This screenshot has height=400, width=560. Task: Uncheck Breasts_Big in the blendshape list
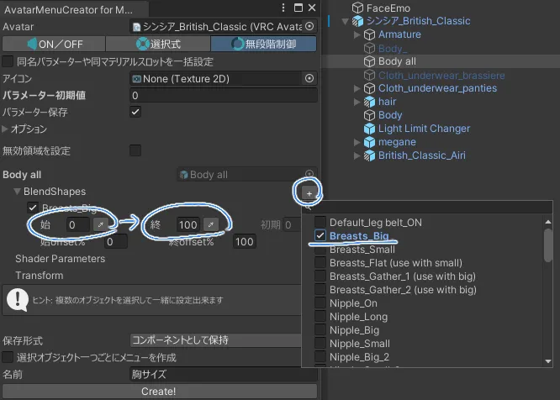tap(320, 236)
